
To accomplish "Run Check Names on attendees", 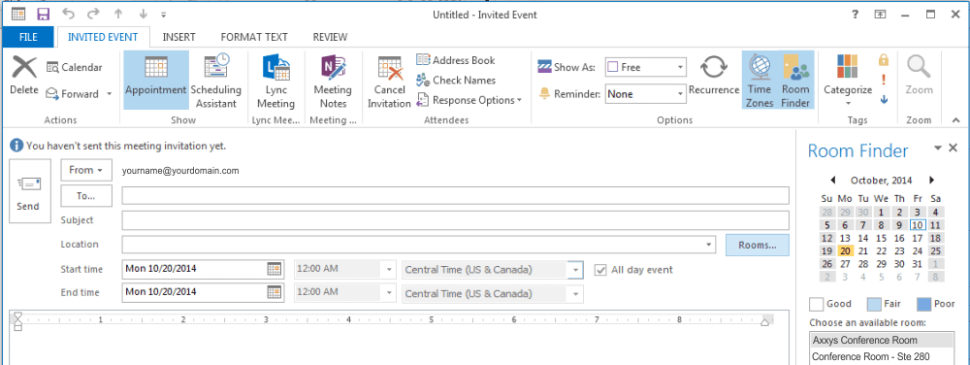I will coord(456,81).
